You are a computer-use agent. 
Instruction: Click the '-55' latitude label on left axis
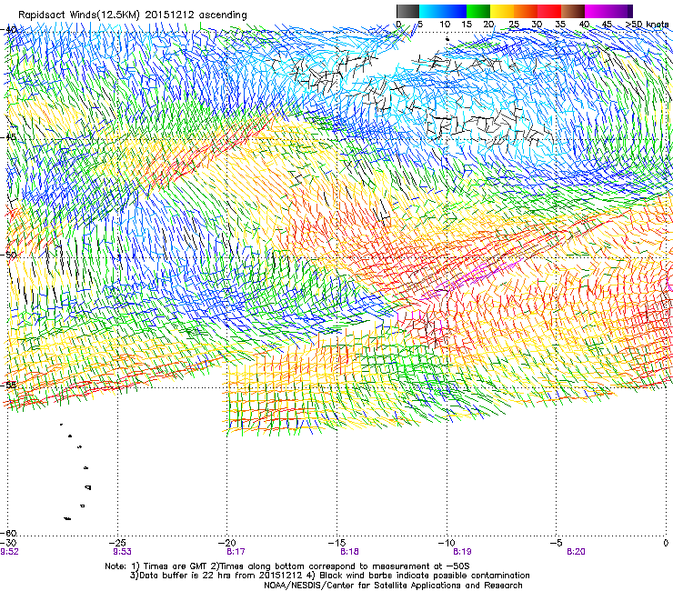click(10, 385)
